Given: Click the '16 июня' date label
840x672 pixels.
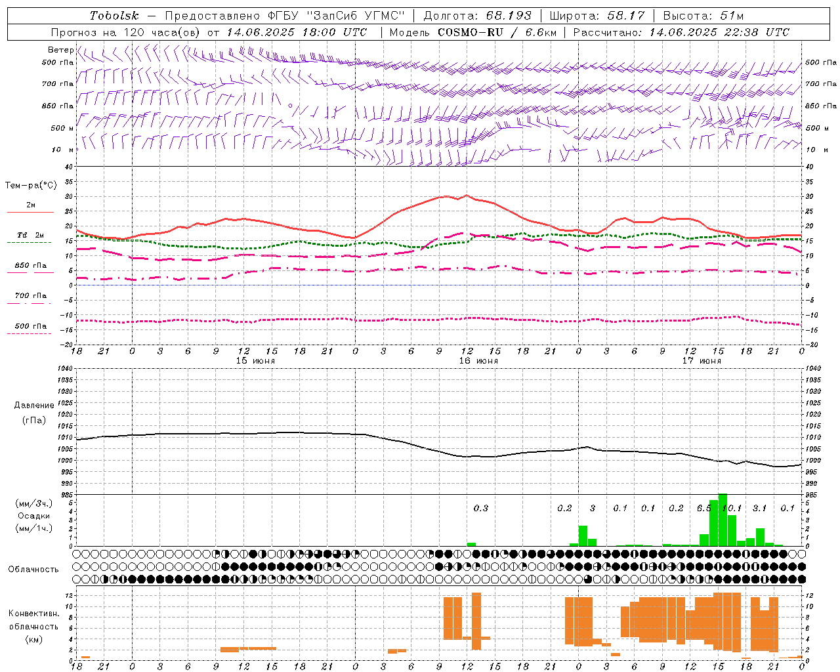Looking at the screenshot, I should 478,361.
